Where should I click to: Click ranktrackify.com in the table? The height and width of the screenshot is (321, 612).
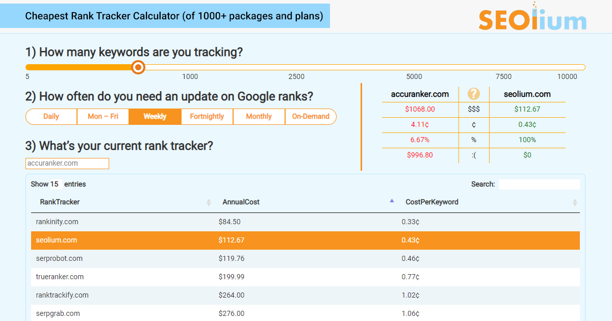(62, 296)
